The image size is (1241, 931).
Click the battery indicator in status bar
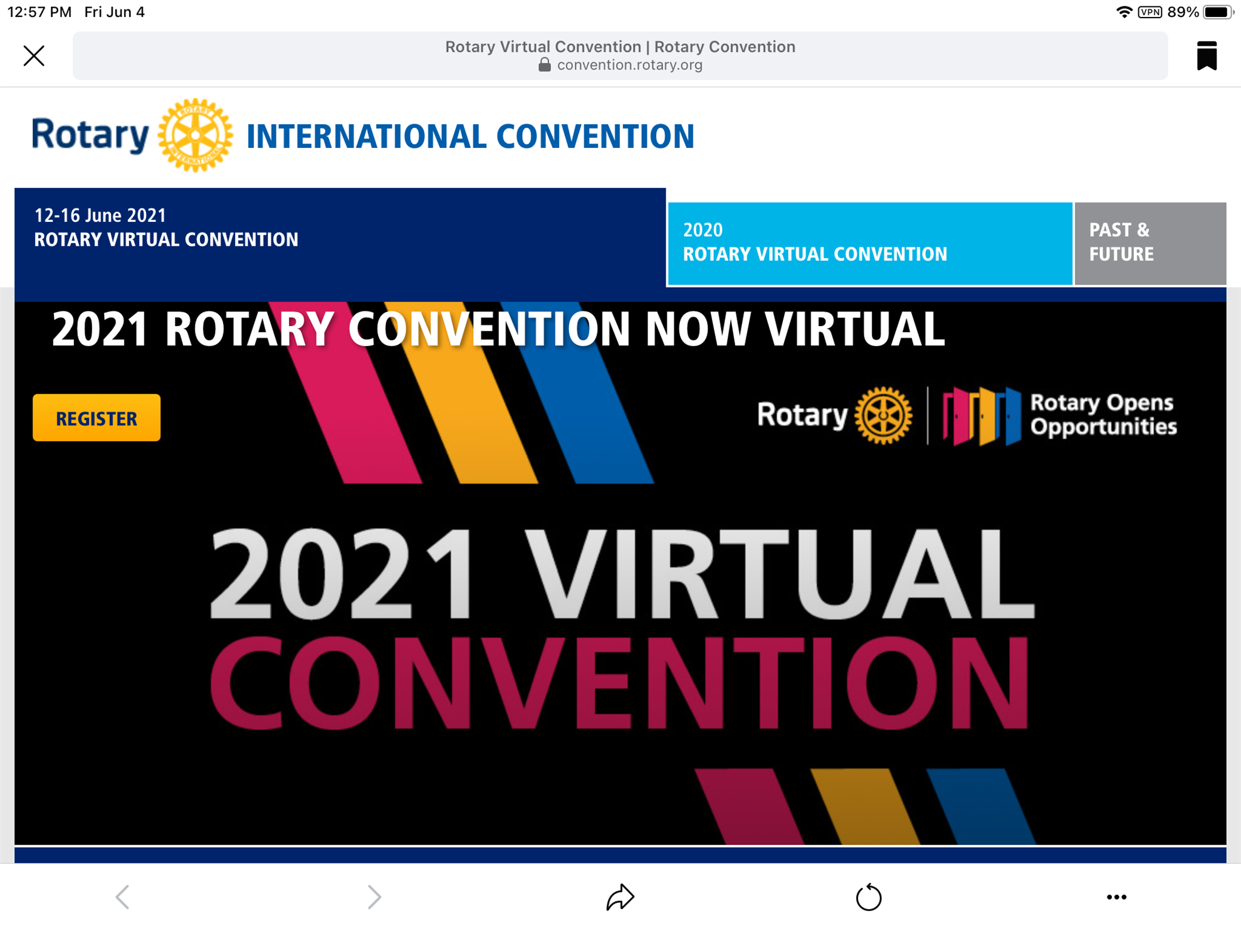(1217, 12)
